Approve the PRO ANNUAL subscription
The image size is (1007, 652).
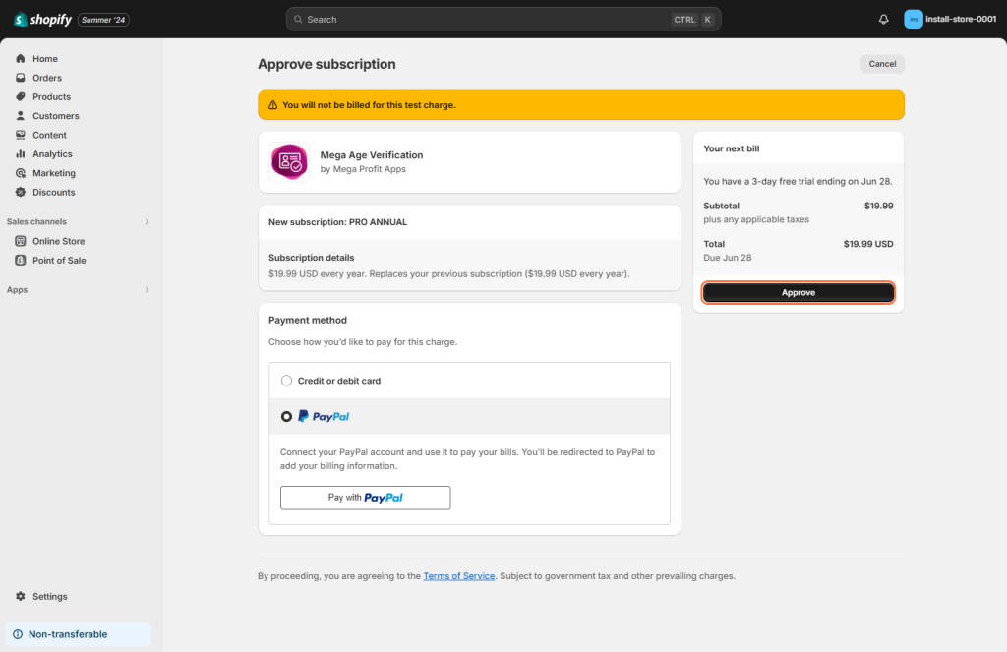click(798, 292)
